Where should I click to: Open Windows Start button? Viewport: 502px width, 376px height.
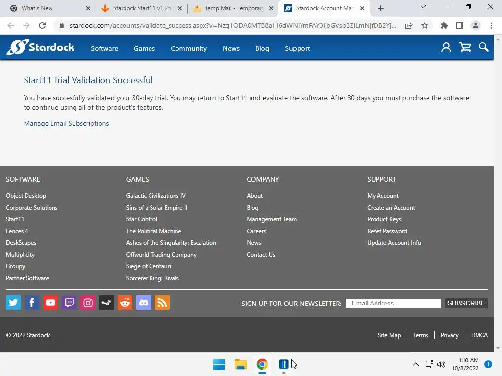[x=219, y=364]
